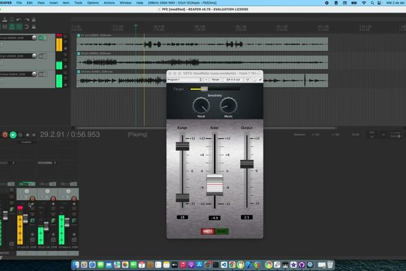Click the Output fader handle in VocalRider
406x271 pixels.
247,163
